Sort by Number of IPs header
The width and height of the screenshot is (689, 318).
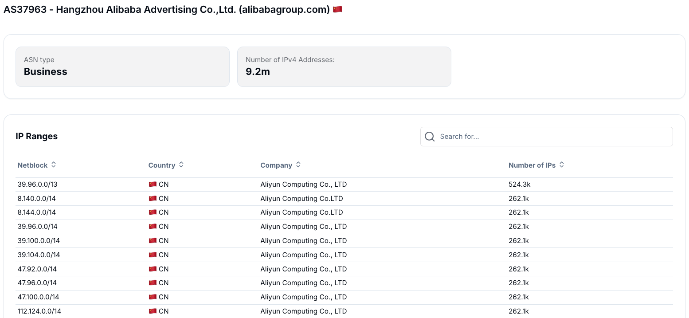pos(532,165)
